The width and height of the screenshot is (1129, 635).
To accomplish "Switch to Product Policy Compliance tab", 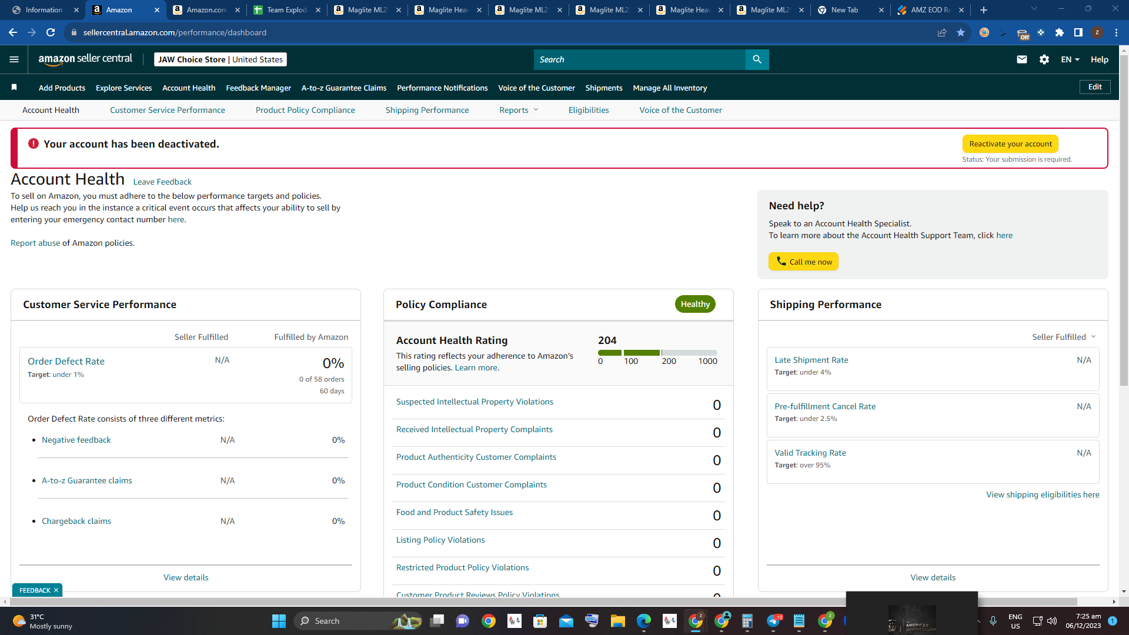I will point(305,110).
